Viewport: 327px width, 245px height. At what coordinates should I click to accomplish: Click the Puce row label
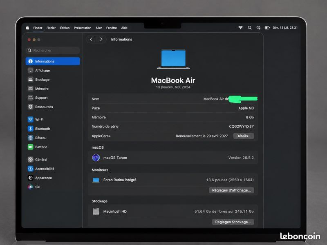96,108
